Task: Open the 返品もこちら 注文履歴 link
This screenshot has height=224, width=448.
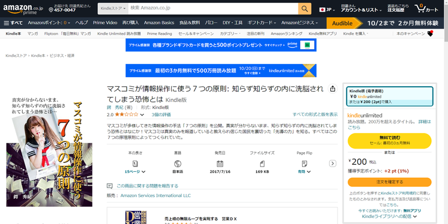Action: 398,8
